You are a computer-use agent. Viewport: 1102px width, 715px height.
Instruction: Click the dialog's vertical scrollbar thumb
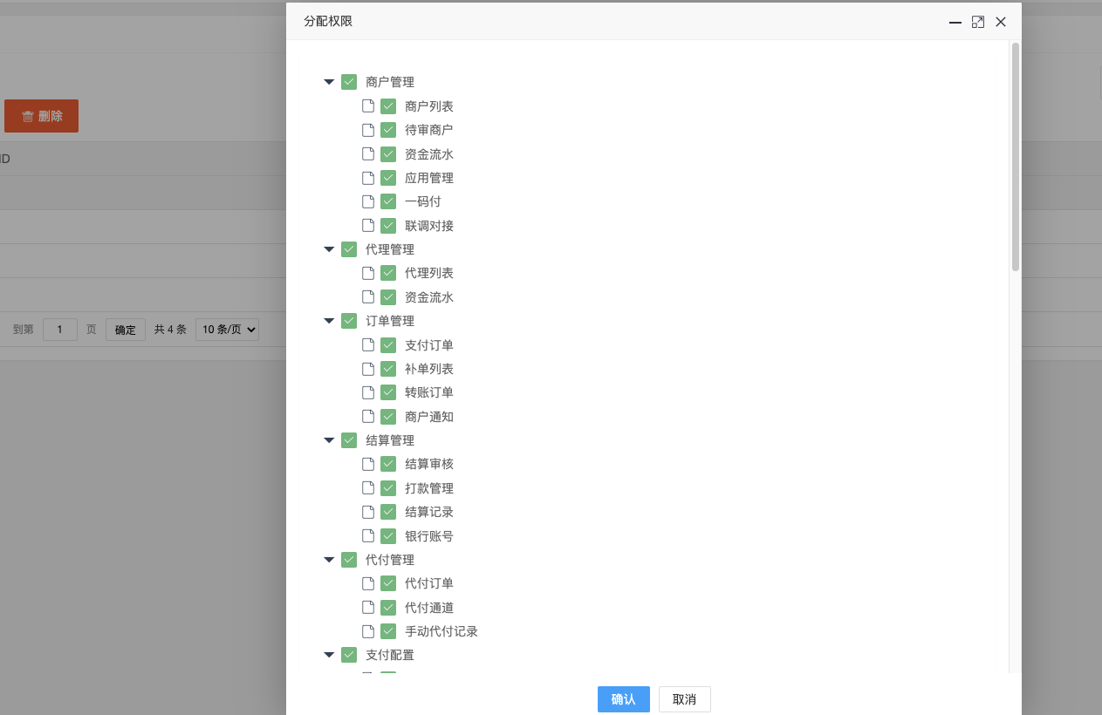pos(1015,157)
